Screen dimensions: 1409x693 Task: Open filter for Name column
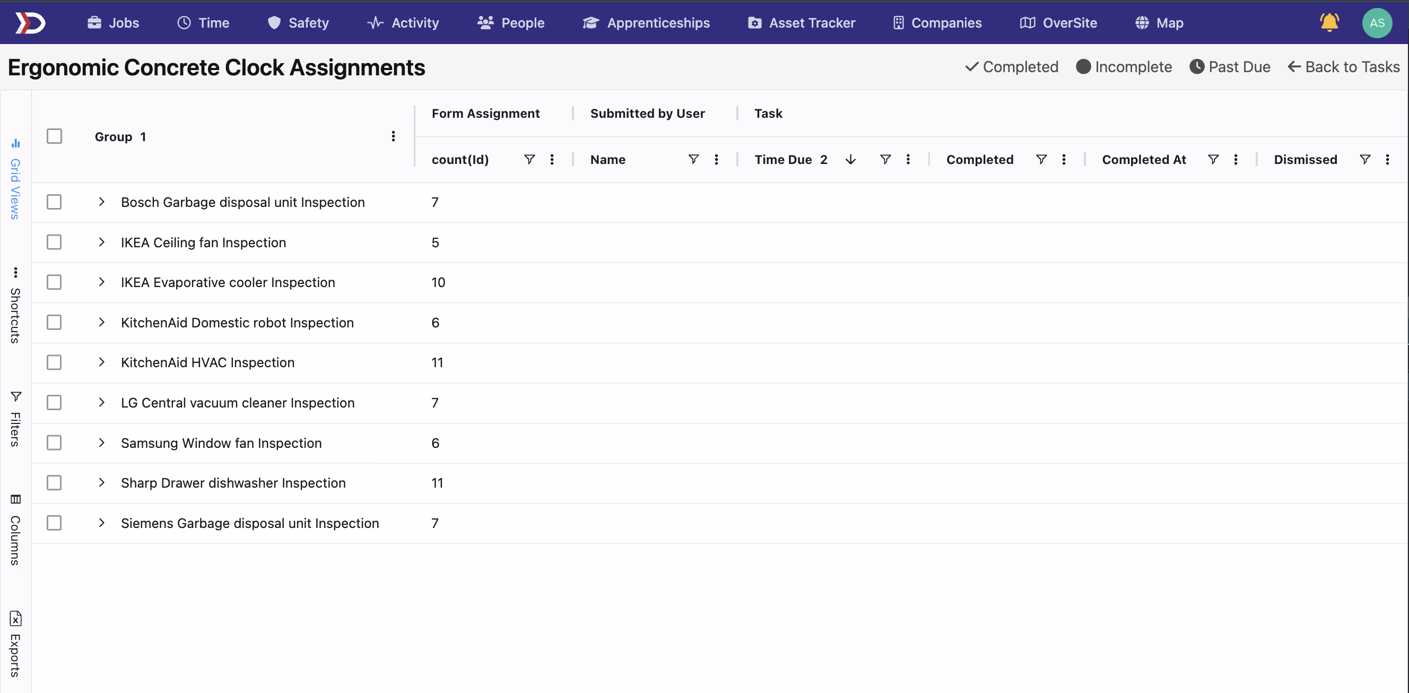point(693,159)
